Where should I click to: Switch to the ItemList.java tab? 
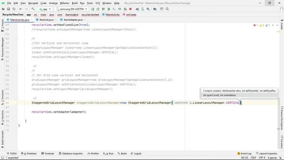point(46,20)
